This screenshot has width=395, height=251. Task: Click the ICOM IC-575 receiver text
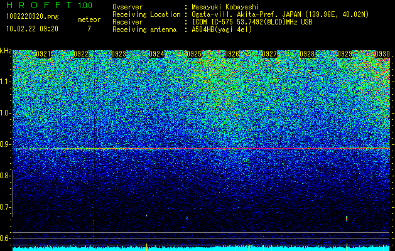[252, 22]
